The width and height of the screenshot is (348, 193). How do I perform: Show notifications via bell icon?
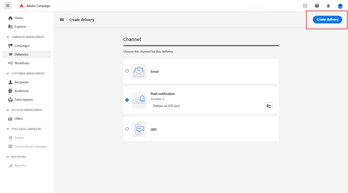329,6
